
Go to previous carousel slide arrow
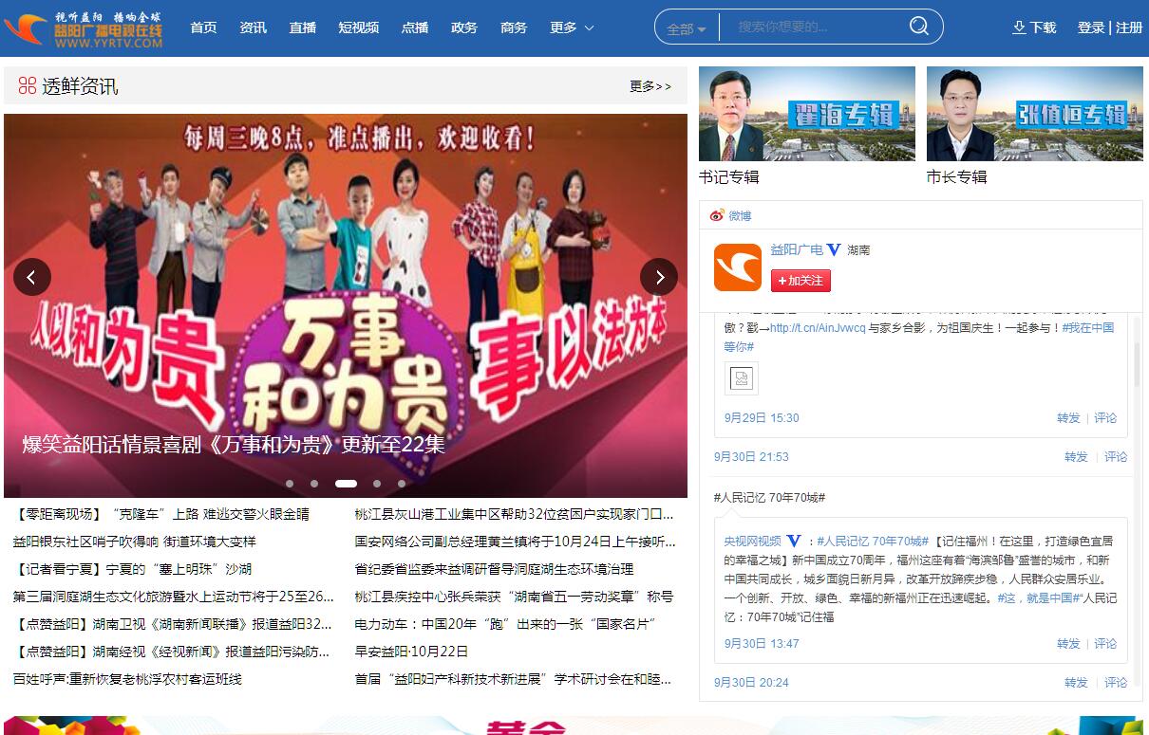pyautogui.click(x=32, y=277)
